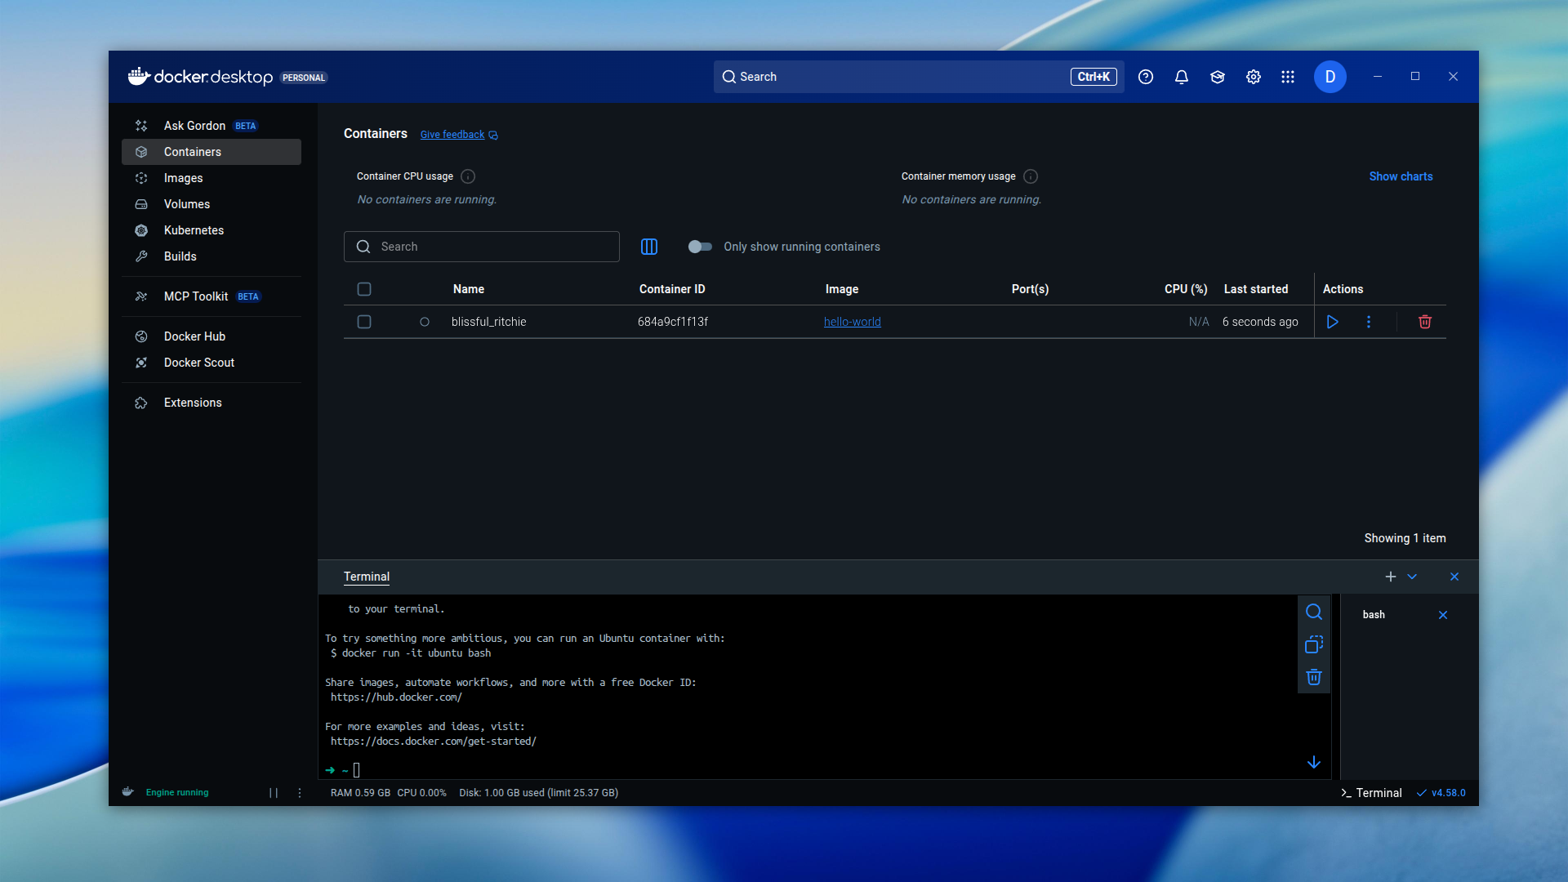
Task: Open the column customization options
Action: click(x=649, y=247)
